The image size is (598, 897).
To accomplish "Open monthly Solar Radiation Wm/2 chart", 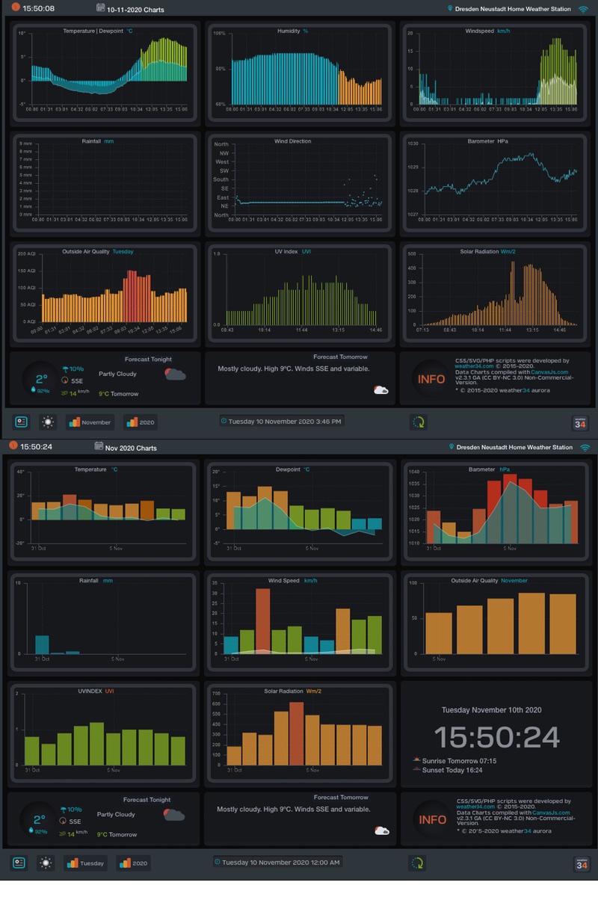I will pyautogui.click(x=299, y=733).
